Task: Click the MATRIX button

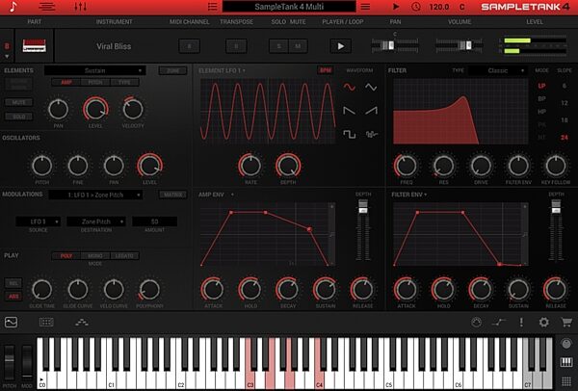Action: pyautogui.click(x=172, y=195)
